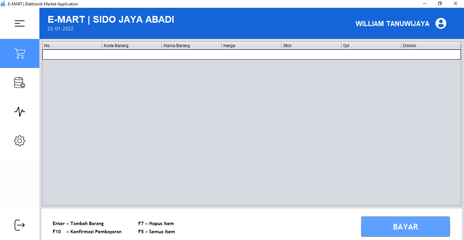Click the WILLIAM TANUWIJAYA username
The image size is (464, 240).
tap(392, 24)
